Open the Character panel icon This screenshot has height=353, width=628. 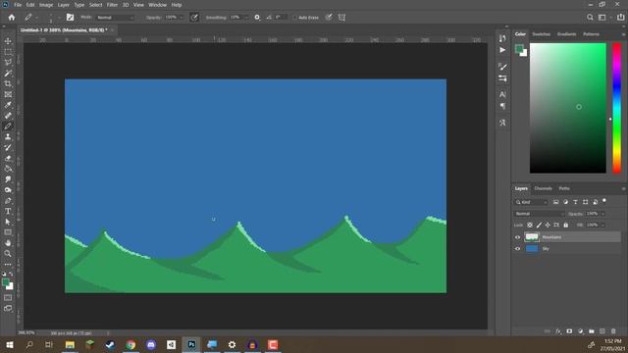tap(502, 94)
